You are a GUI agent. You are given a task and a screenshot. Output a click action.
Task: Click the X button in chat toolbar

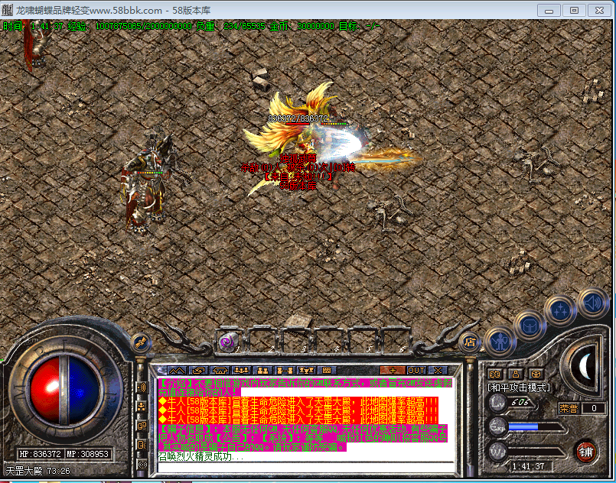click(x=438, y=370)
